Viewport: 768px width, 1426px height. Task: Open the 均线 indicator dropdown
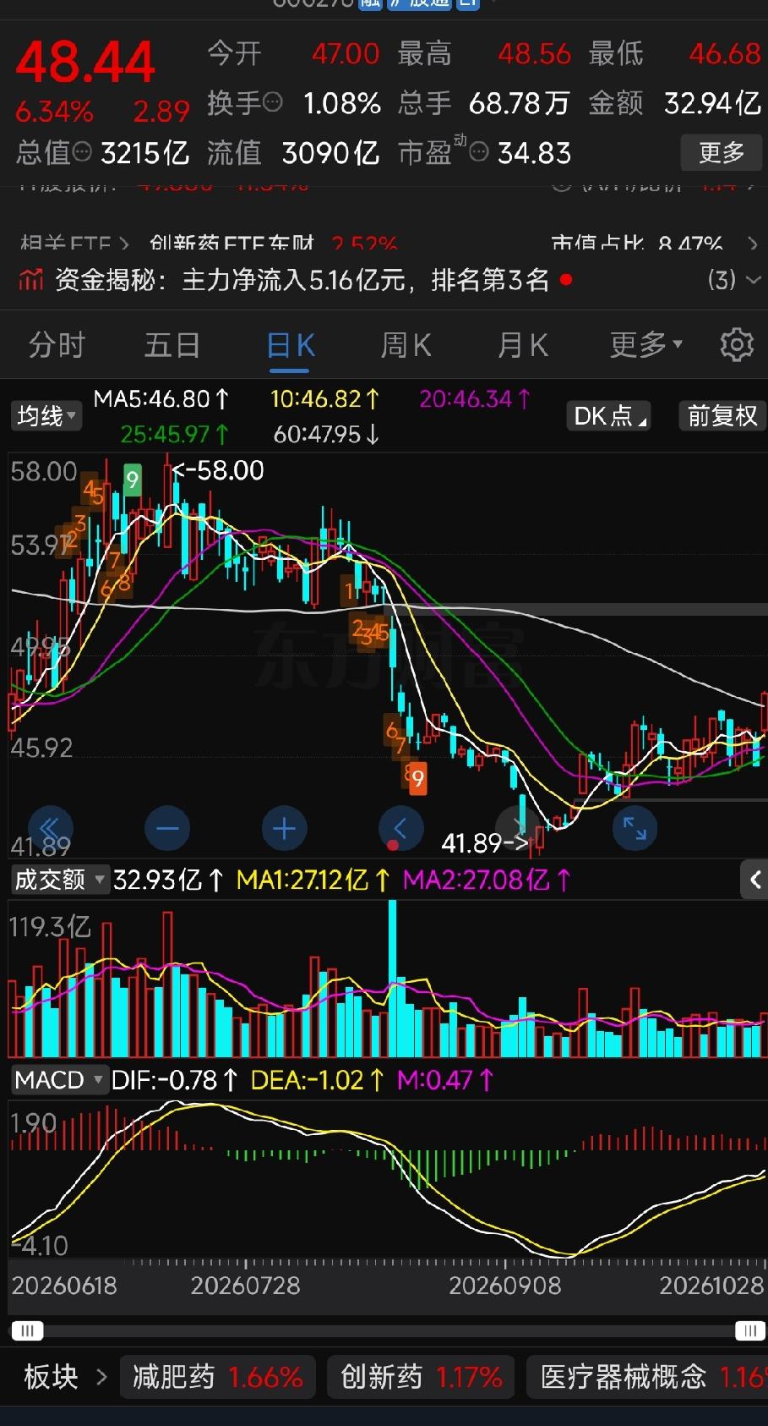pos(46,416)
